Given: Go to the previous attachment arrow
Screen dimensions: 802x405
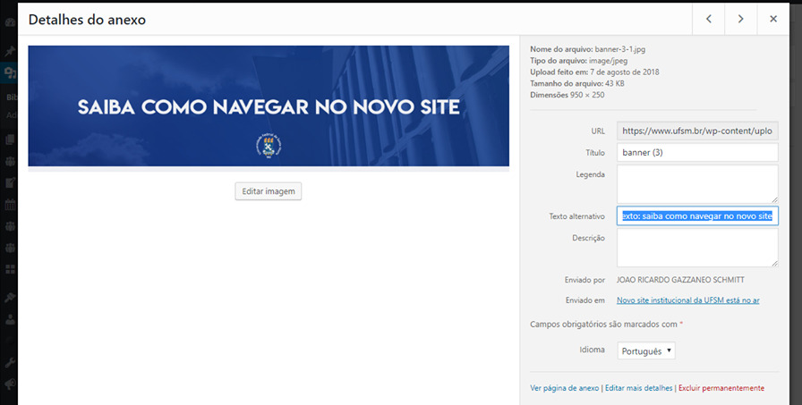Looking at the screenshot, I should (x=708, y=19).
